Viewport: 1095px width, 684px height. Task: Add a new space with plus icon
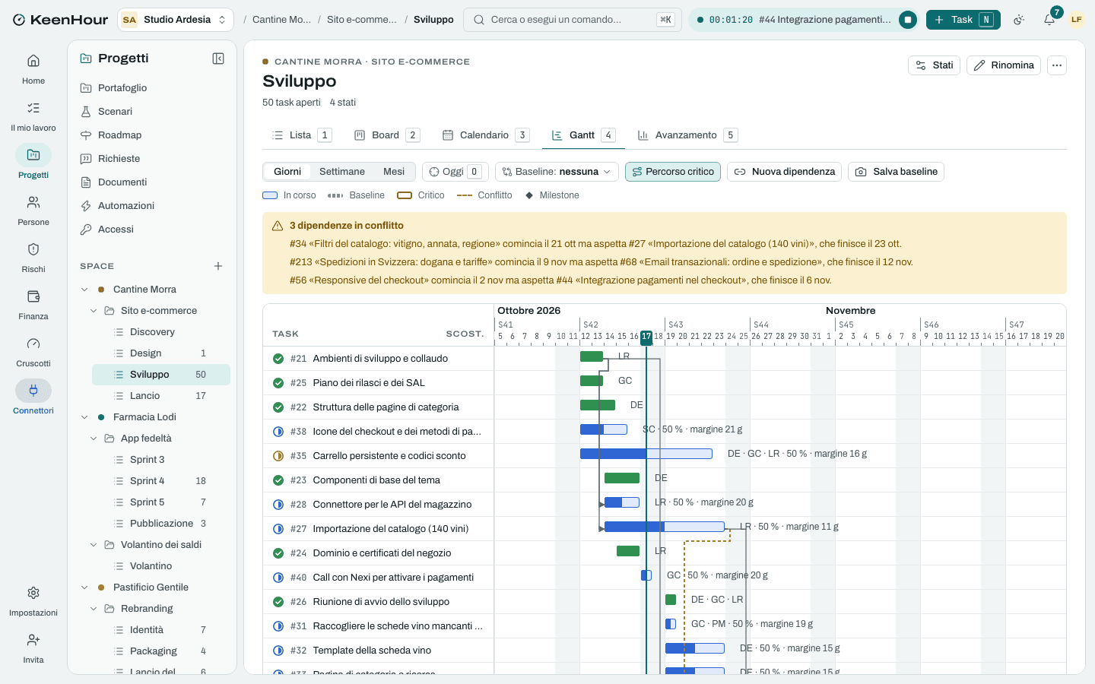[x=218, y=266]
